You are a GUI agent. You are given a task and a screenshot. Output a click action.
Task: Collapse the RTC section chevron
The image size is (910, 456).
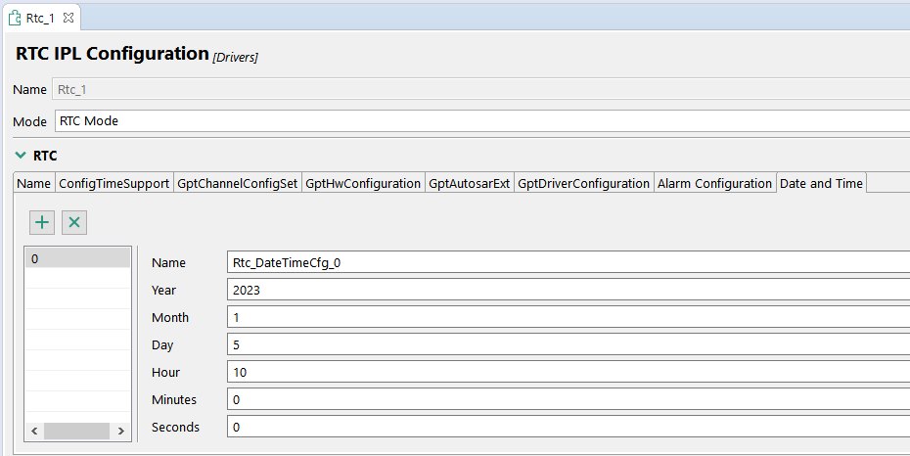pyautogui.click(x=21, y=156)
